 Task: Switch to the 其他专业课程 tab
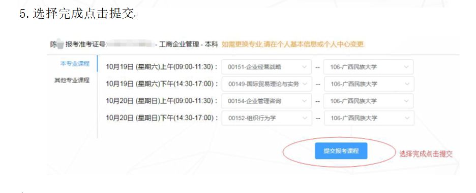coord(72,80)
